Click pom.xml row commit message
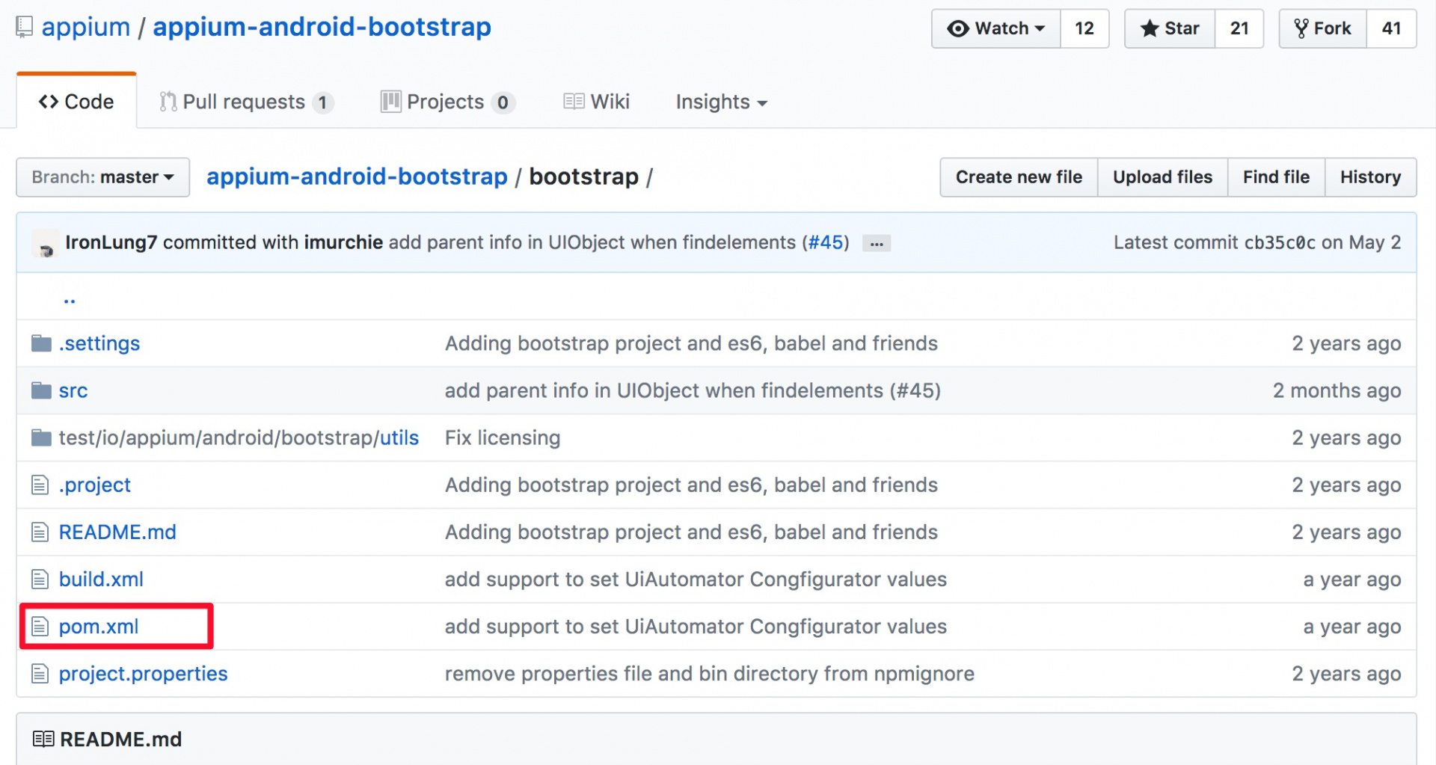 696,626
